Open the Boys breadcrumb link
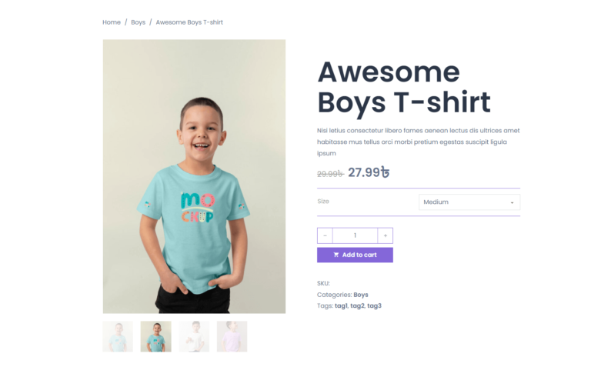 point(138,22)
